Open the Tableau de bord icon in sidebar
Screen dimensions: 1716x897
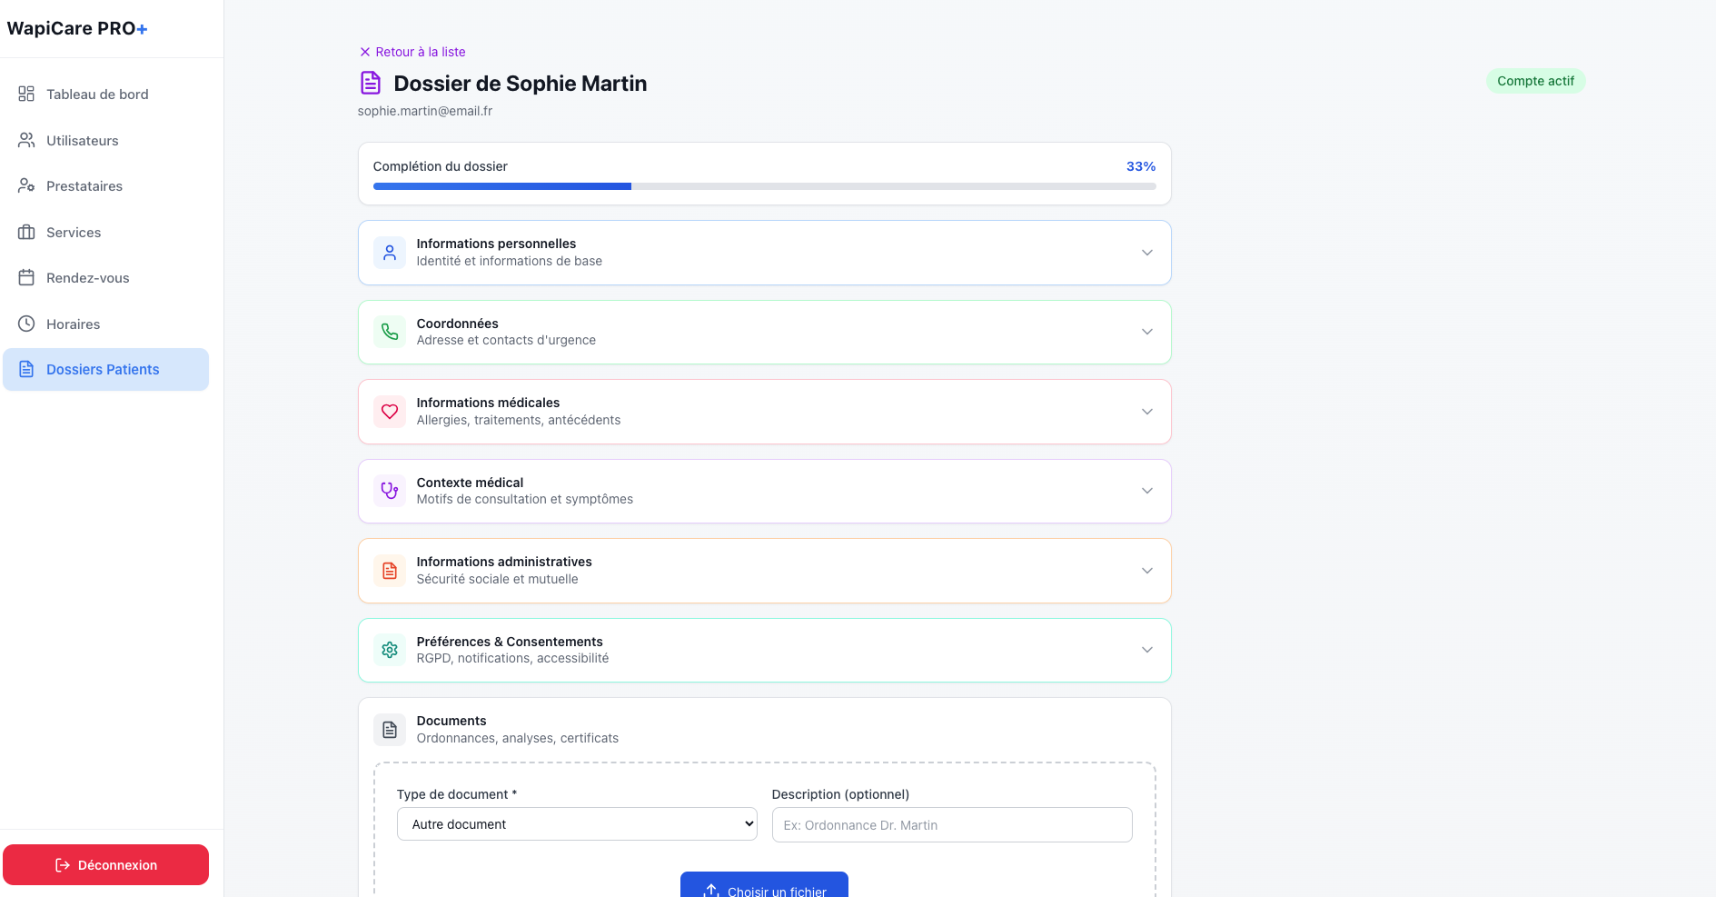[x=25, y=93]
